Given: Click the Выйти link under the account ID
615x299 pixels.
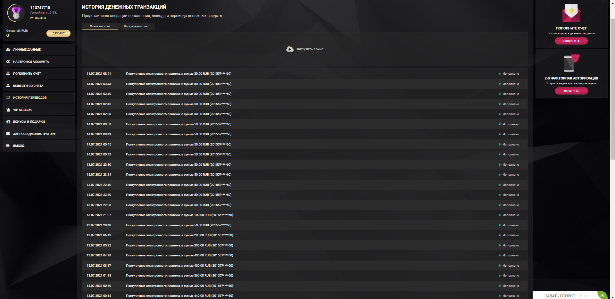Looking at the screenshot, I should pos(40,18).
